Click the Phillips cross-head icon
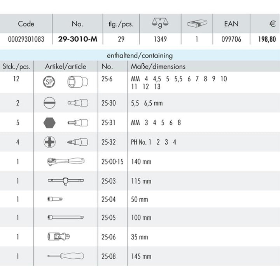This screenshot has height=280, width=280. point(49,142)
